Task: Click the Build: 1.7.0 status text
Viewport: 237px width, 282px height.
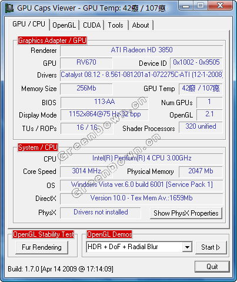Action: point(61,269)
